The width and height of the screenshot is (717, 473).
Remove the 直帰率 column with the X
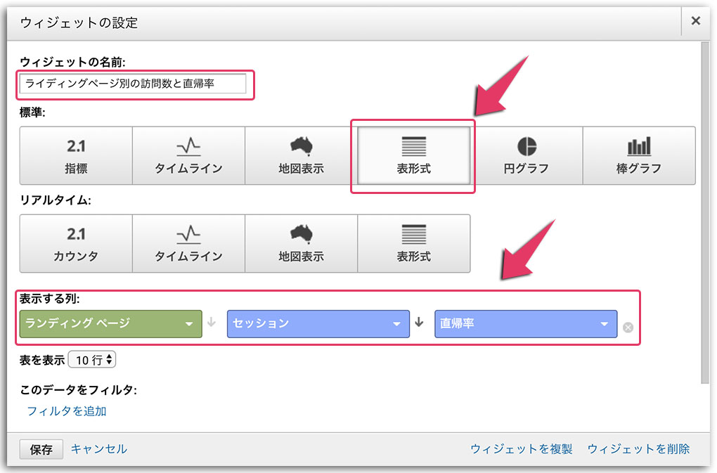[x=627, y=326]
